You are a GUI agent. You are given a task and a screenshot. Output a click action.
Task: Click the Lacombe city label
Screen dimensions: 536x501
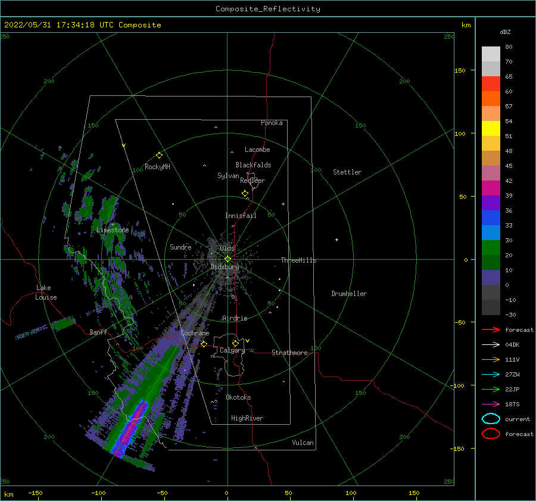tap(257, 150)
